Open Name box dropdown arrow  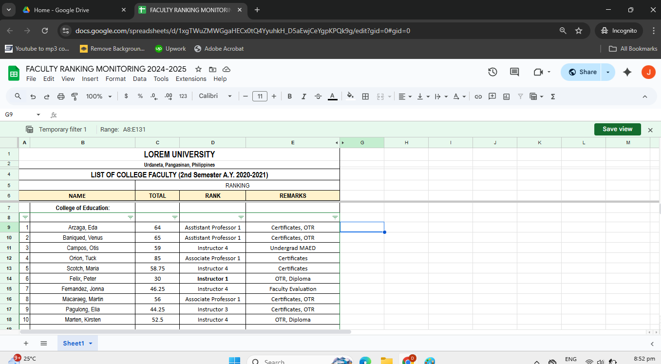point(38,115)
